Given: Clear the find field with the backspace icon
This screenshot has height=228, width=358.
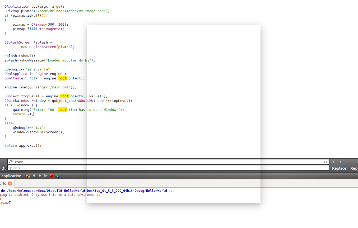Looking at the screenshot, I should [x=326, y=162].
